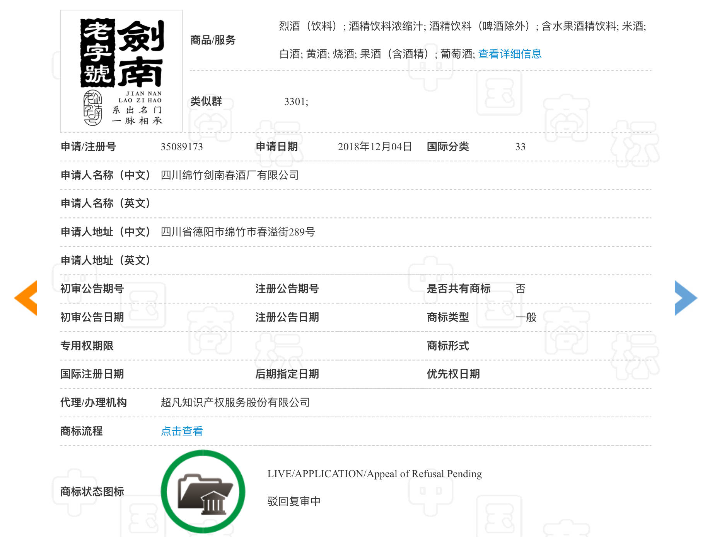
Task: Select application number 35089173
Action: (x=182, y=147)
